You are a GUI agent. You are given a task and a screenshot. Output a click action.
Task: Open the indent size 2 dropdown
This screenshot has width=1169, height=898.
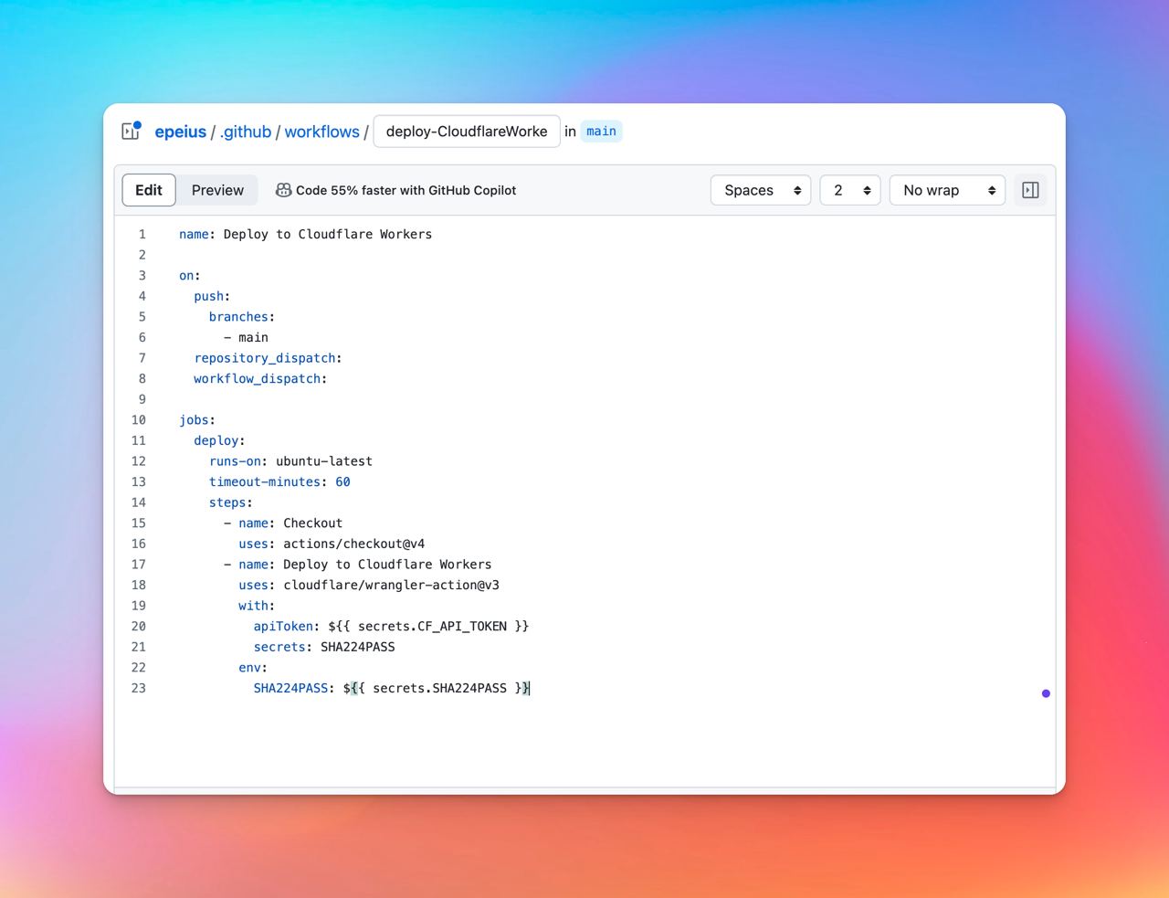pos(850,190)
